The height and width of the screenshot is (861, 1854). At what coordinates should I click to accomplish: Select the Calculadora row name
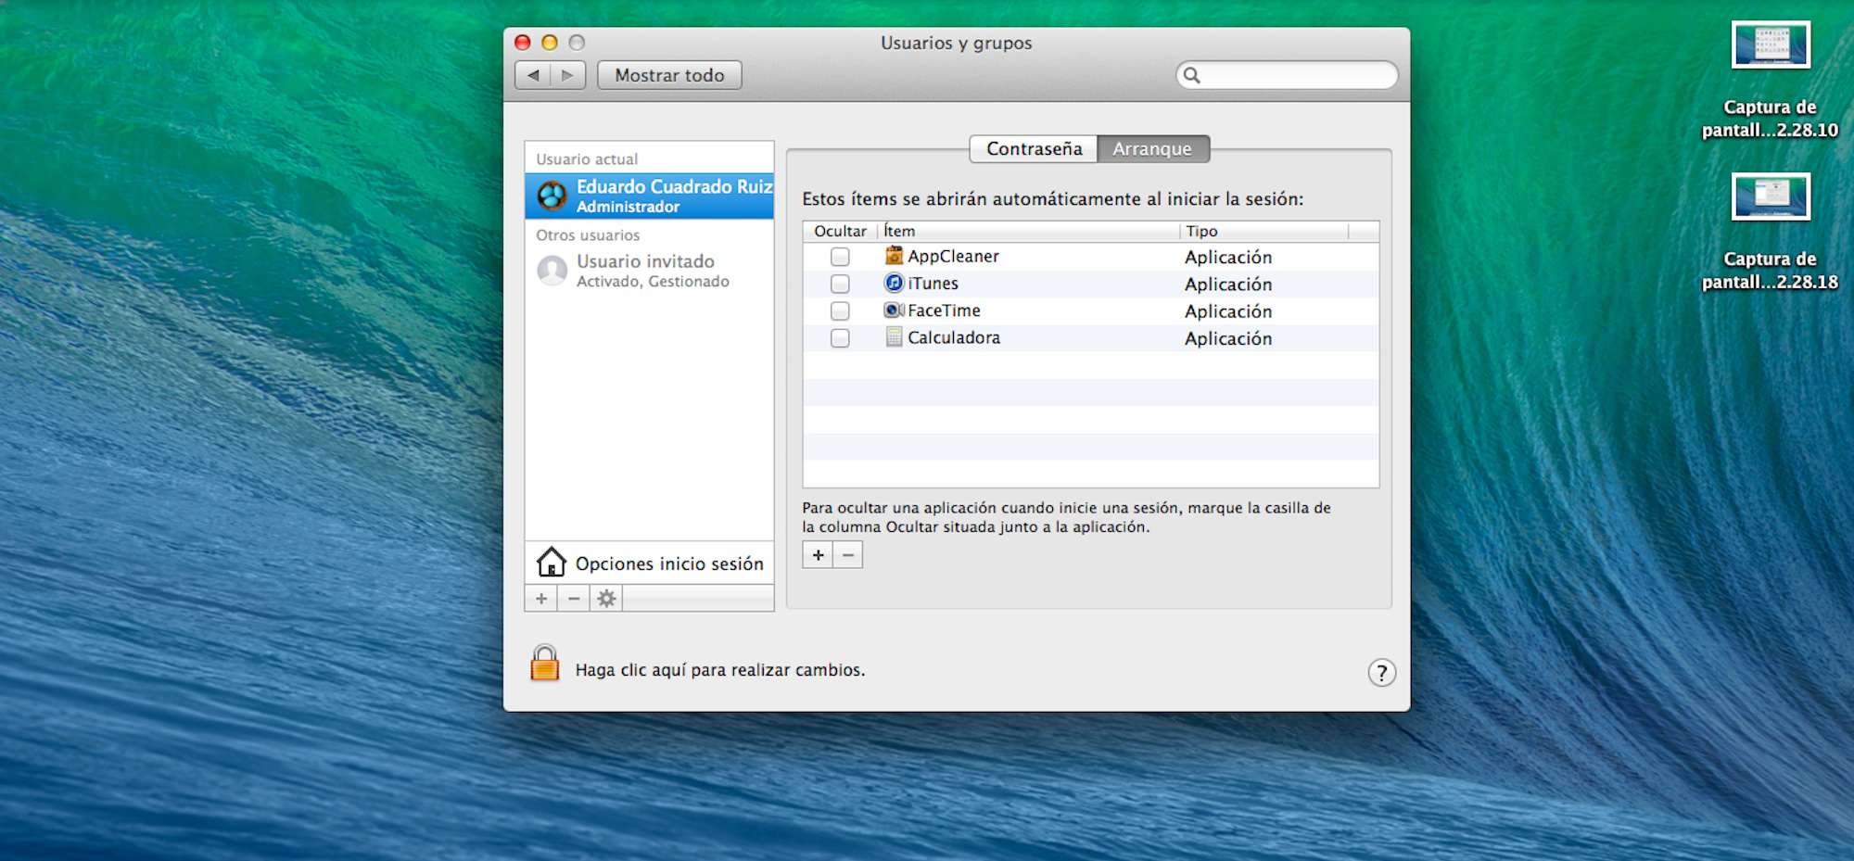(954, 337)
